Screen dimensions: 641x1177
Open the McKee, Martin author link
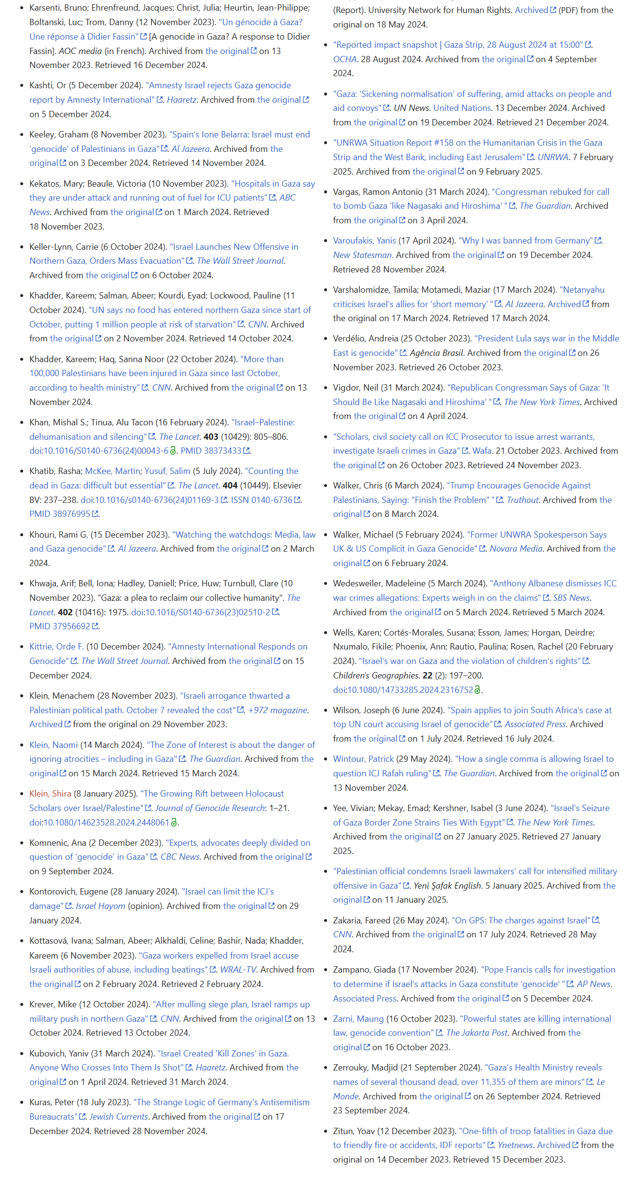[x=113, y=471]
